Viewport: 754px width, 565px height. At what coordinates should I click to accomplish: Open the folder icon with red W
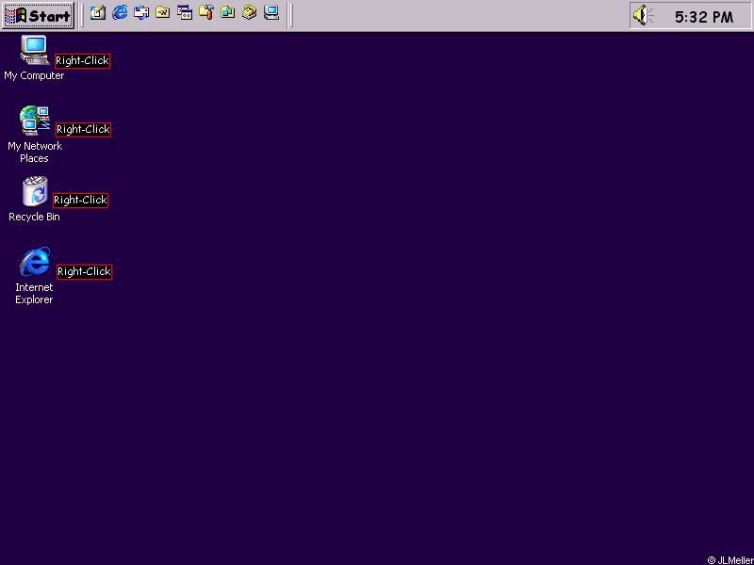click(162, 12)
